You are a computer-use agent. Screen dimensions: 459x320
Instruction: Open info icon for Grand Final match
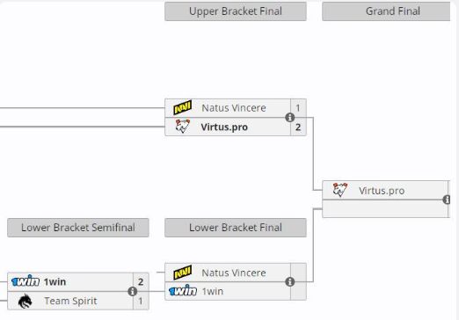pyautogui.click(x=447, y=200)
